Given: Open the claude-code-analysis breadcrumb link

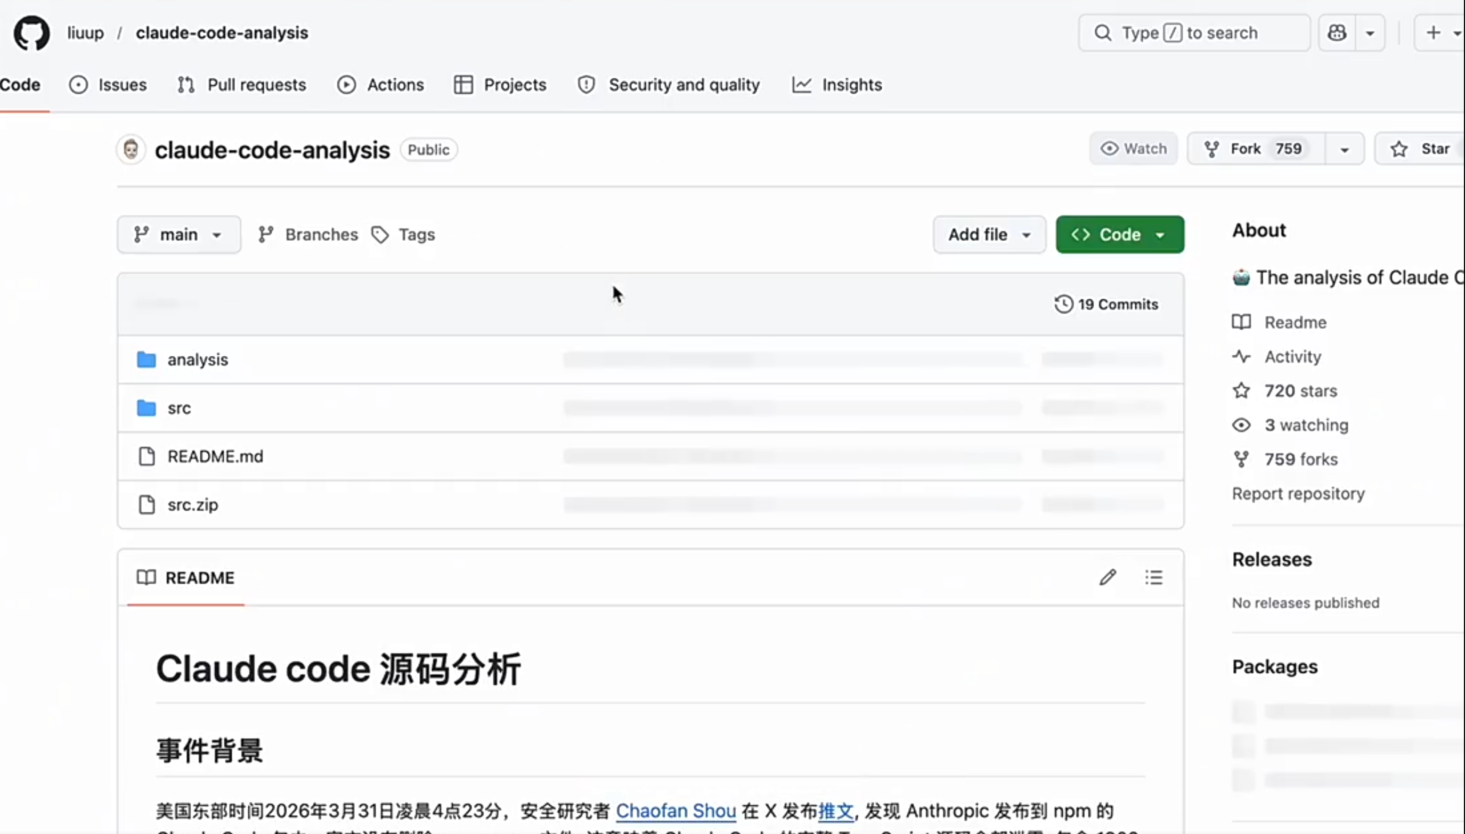Looking at the screenshot, I should pos(222,33).
